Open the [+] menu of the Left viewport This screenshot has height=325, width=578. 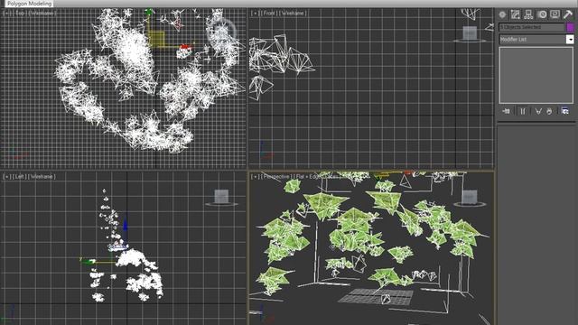click(6, 177)
